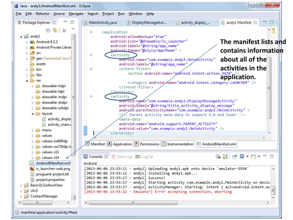Click the console scroll down arrow
Screen dimensions: 293x220
point(273,197)
